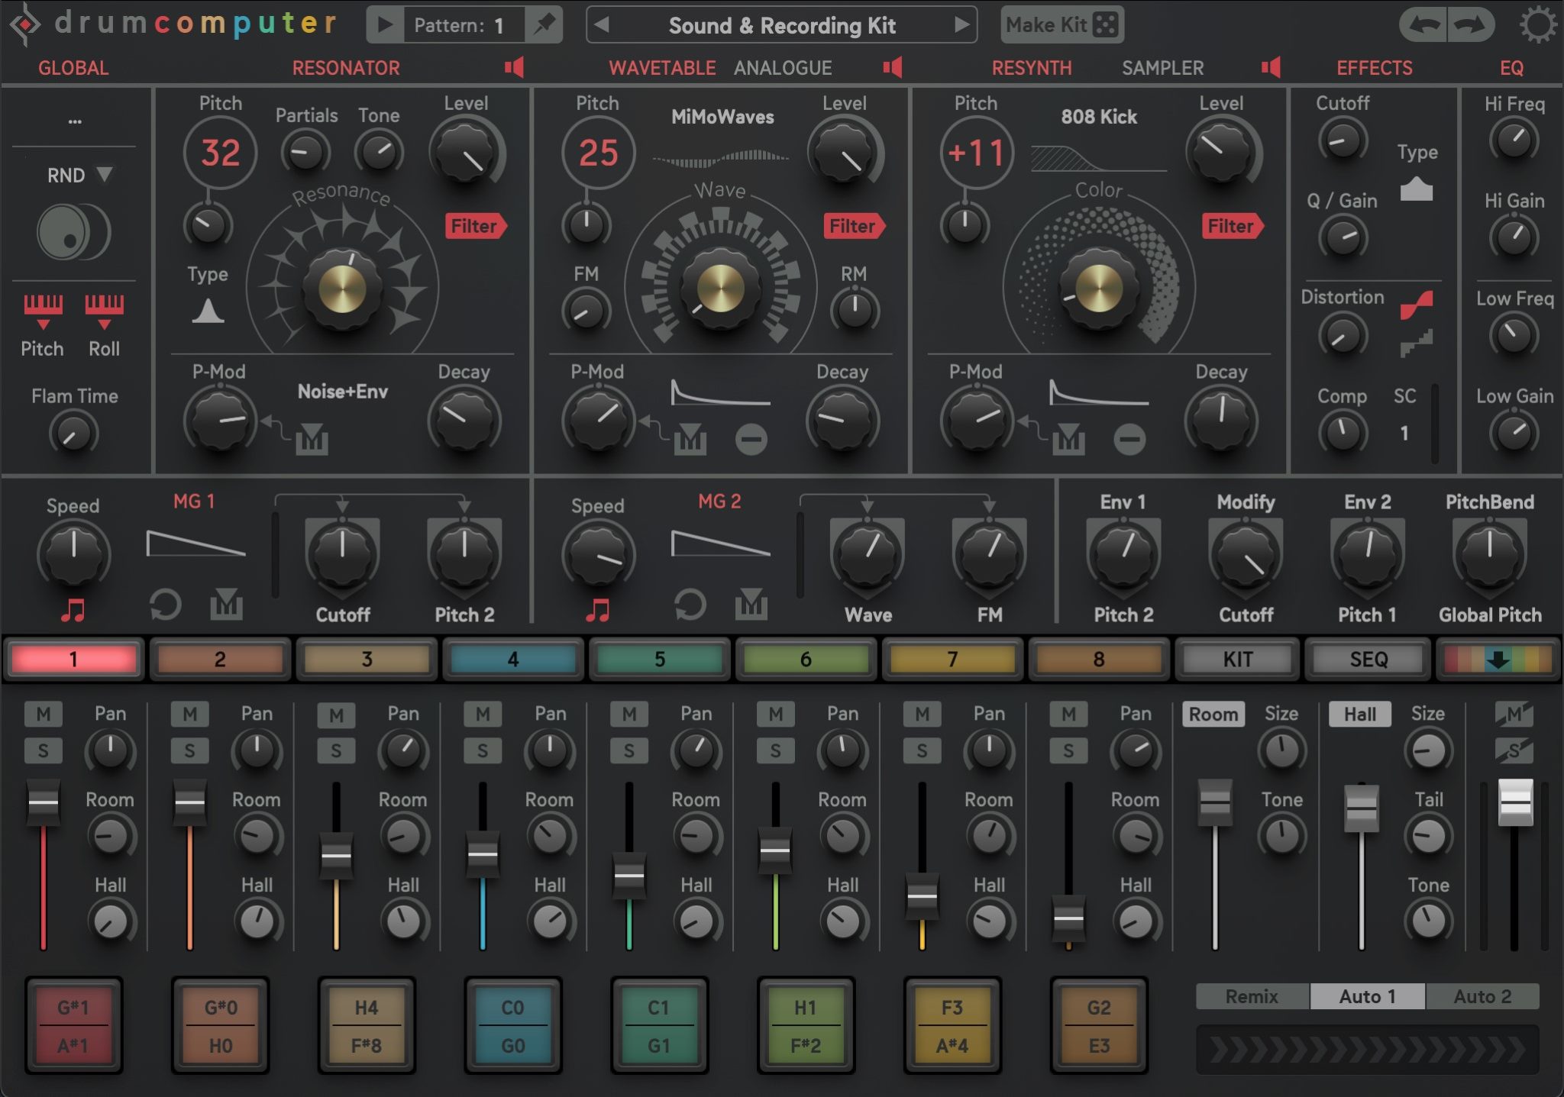Mute channel 1 with M button
Image resolution: width=1564 pixels, height=1097 pixels.
point(44,715)
